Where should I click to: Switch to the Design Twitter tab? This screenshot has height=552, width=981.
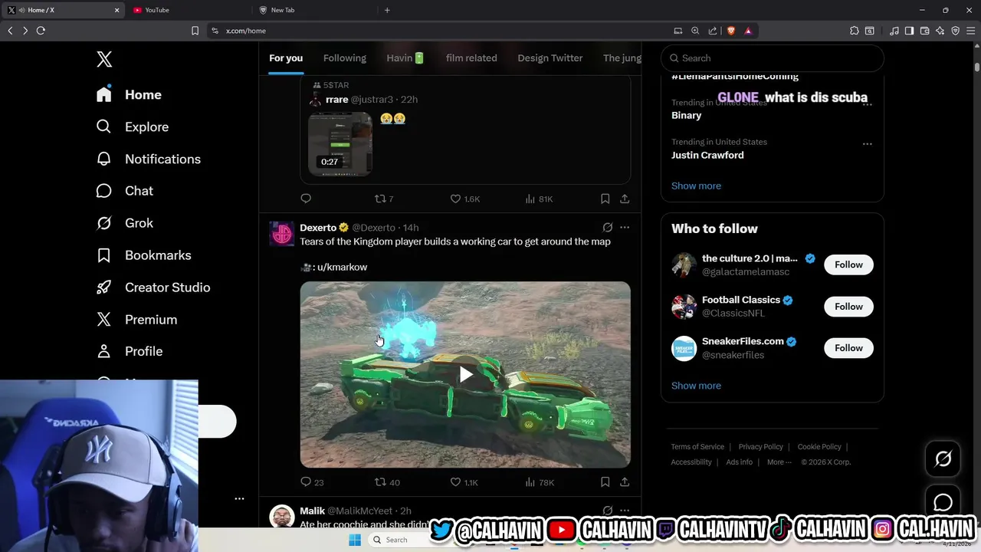click(x=550, y=58)
